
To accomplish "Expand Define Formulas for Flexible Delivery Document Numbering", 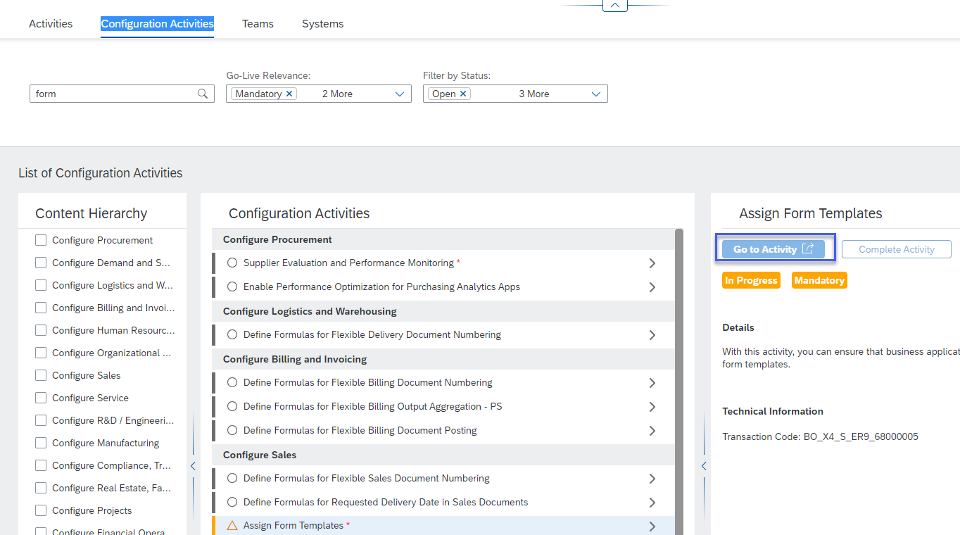I will [652, 334].
